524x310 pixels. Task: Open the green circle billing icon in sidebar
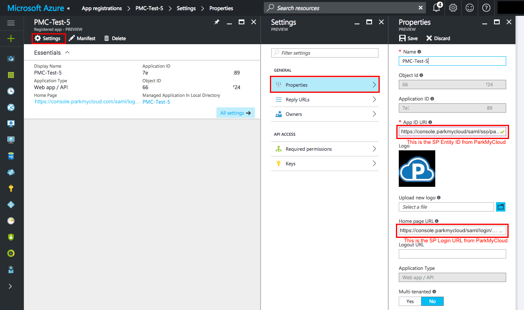pyautogui.click(x=11, y=253)
